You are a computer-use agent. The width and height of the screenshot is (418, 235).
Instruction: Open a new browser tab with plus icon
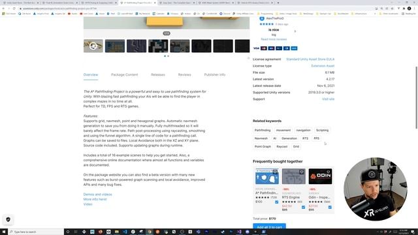click(278, 3)
